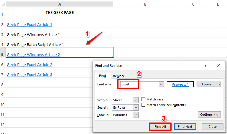Close the Find and Replace dialog with X

coord(218,66)
